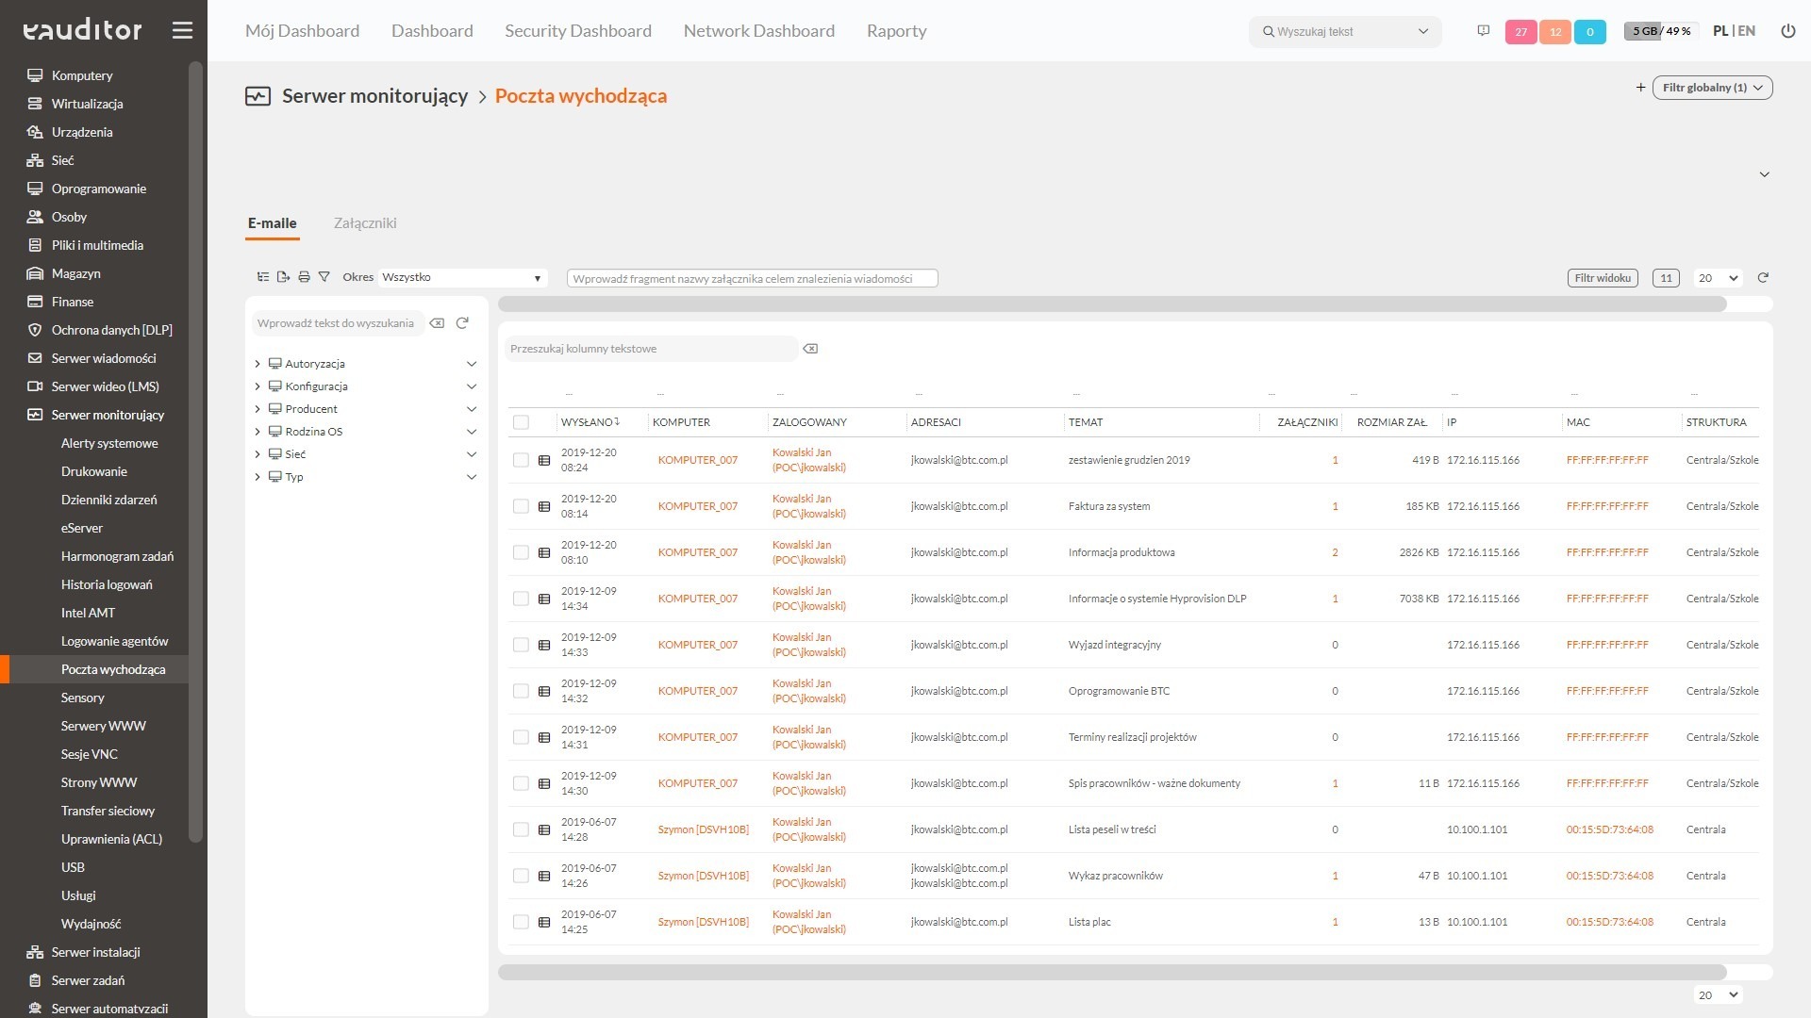Click the Security Dashboard menu item
Viewport: 1811px width, 1018px height.
tap(577, 31)
